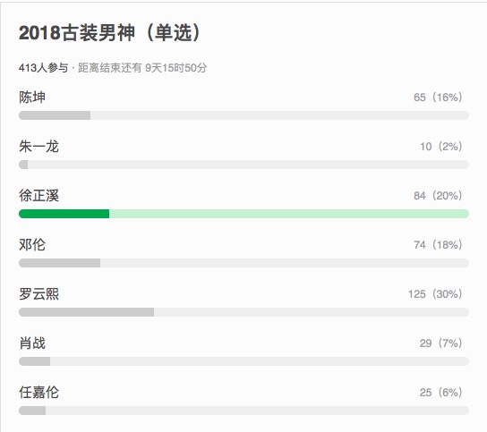Viewport: 487px width, 432px height.
Task: Click the 413人参与 participant count
Action: [x=43, y=68]
